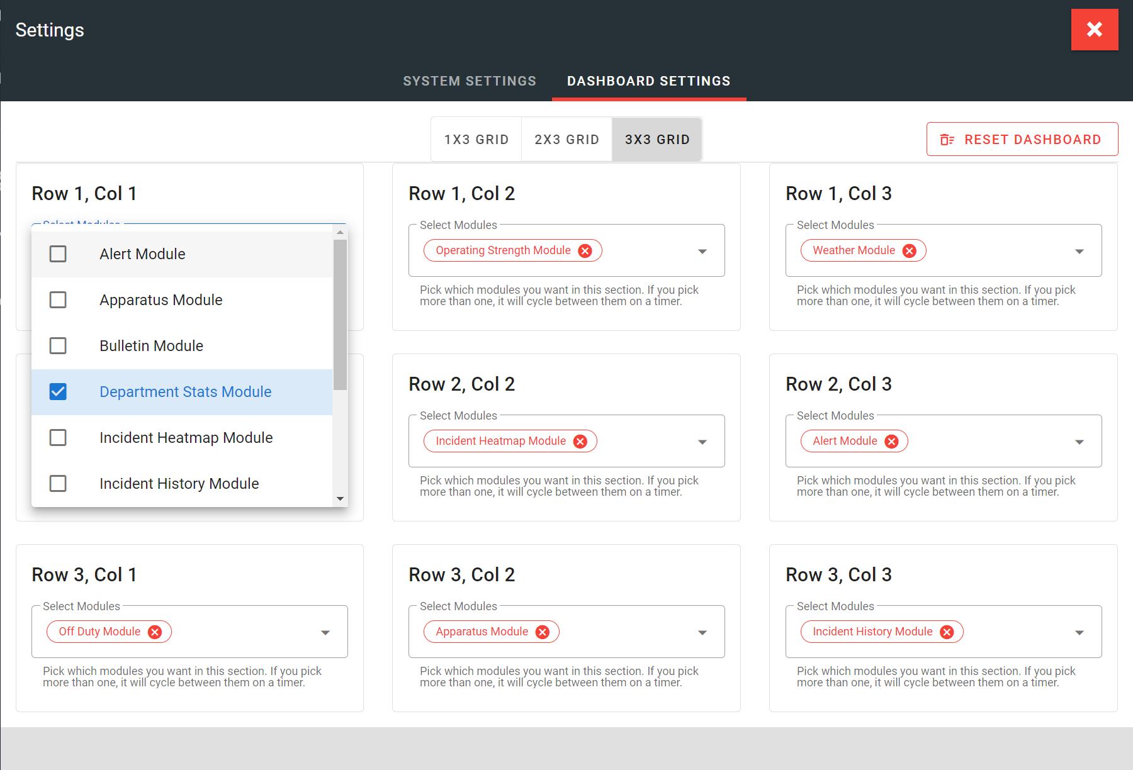Expand the Row 1, Col 2 module dropdown
1133x770 pixels.
pos(702,252)
